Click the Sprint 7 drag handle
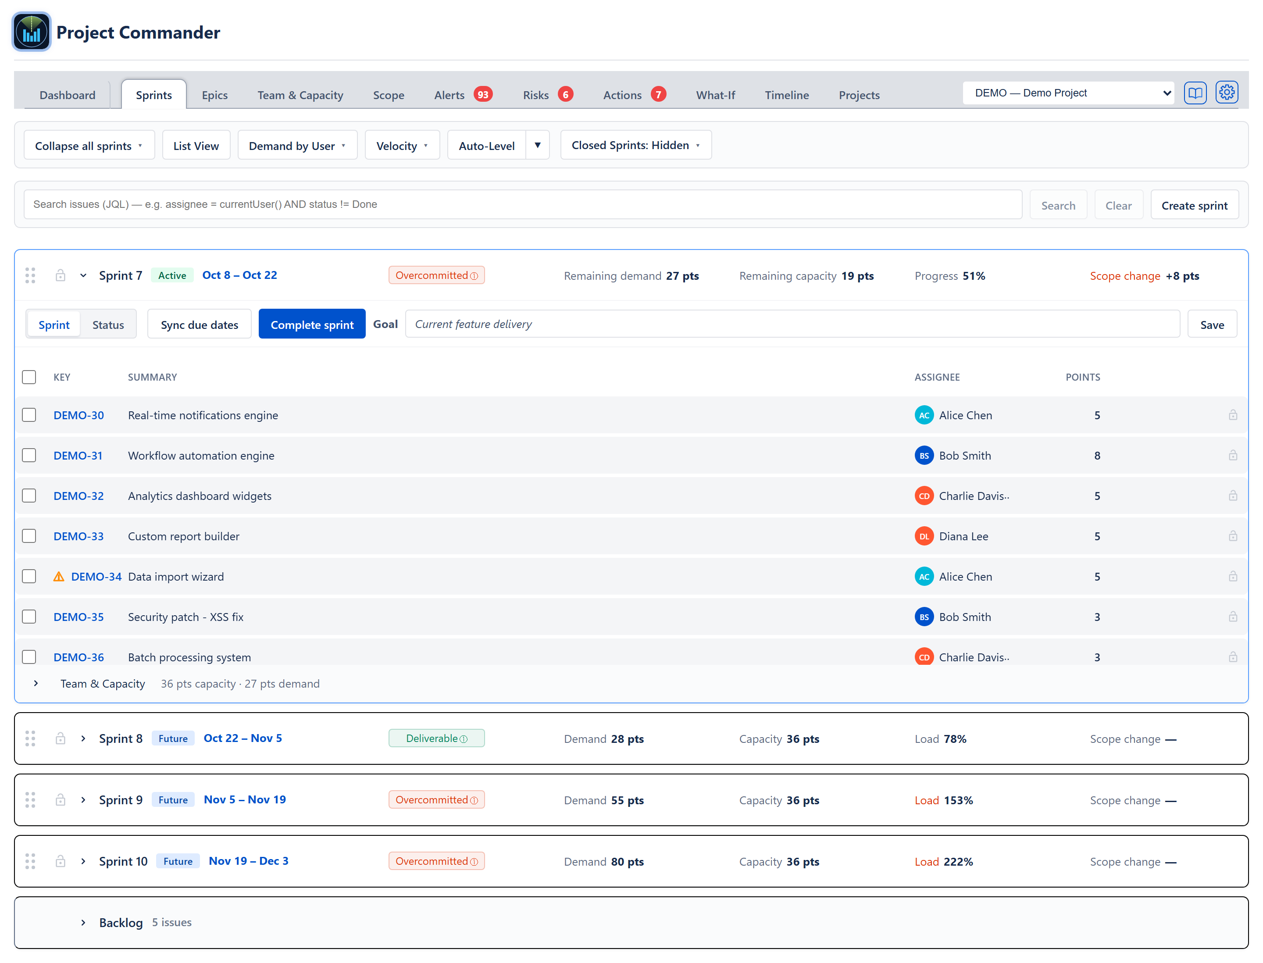Image resolution: width=1263 pixels, height=963 pixels. pyautogui.click(x=30, y=276)
